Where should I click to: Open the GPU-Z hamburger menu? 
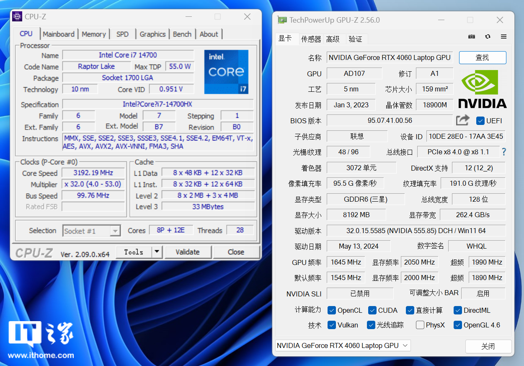503,37
